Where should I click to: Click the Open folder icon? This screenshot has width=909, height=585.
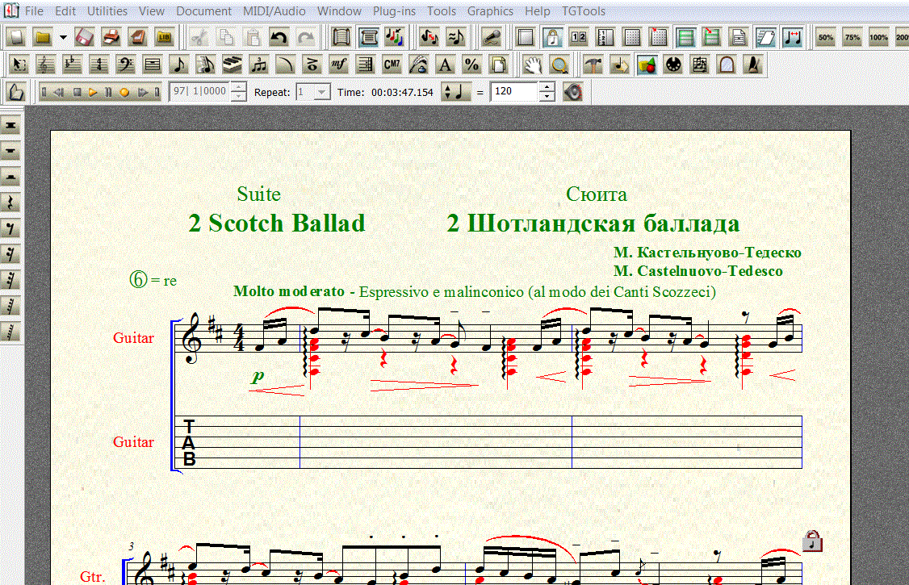(x=43, y=38)
